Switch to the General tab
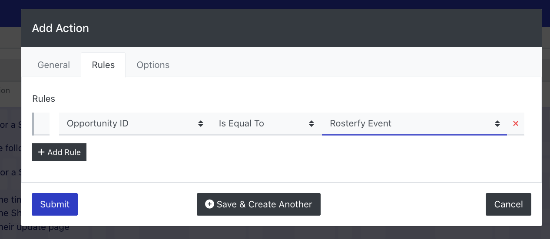Image resolution: width=550 pixels, height=239 pixels. [53, 65]
